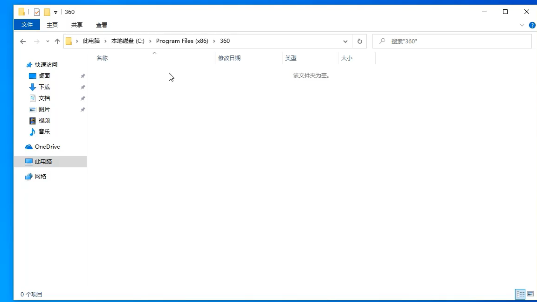Viewport: 537px width, 302px height.
Task: Open the address bar history dropdown
Action: [345, 41]
